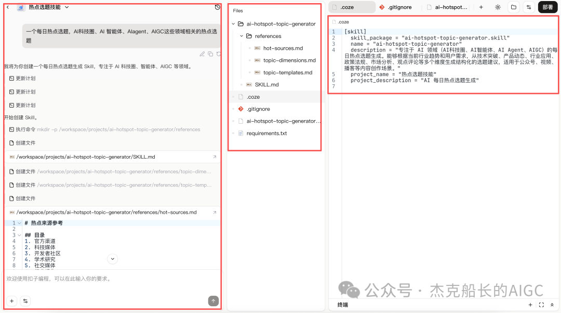Screen dimensions: 561x313
Task: Add a new terminal with the plus icon
Action: point(530,305)
